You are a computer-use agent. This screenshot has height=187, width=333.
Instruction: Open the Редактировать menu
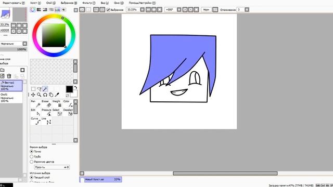14,3
